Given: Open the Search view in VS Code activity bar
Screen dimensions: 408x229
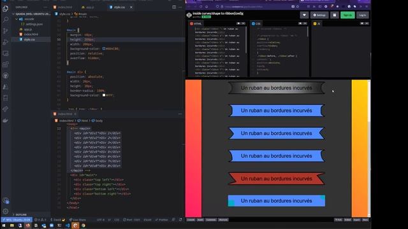Looking at the screenshot, I should point(6,20).
